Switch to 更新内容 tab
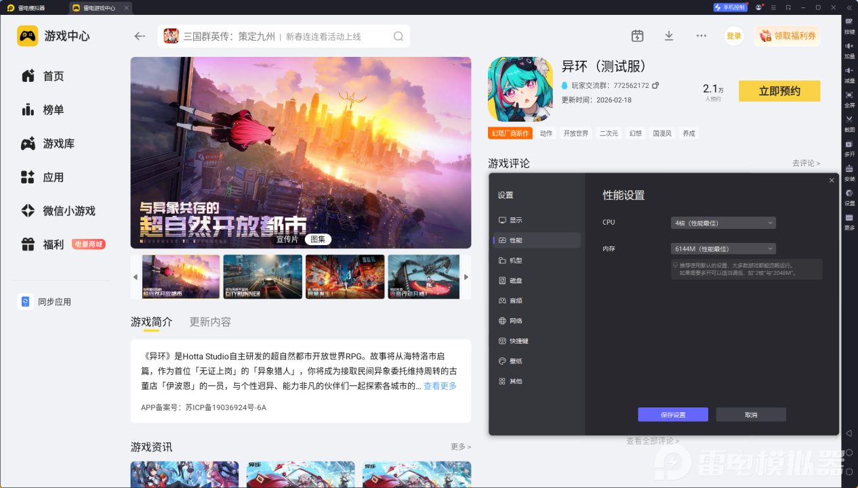Viewport: 858px width, 488px height. coord(210,322)
